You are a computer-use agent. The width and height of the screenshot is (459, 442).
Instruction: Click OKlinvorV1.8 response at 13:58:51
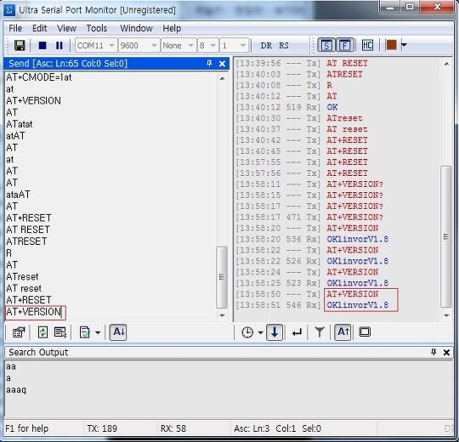tap(357, 305)
